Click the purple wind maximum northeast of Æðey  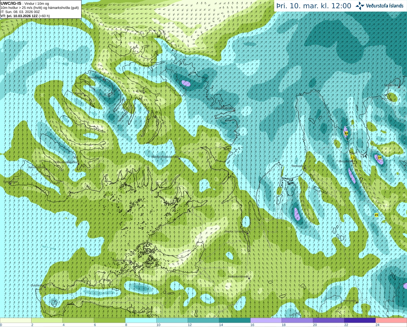(x=186, y=83)
